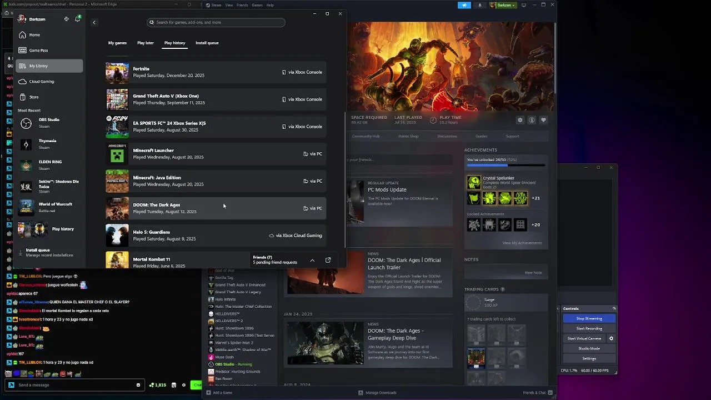This screenshot has width=711, height=400.
Task: Click the Send a message chat field
Action: click(74, 385)
